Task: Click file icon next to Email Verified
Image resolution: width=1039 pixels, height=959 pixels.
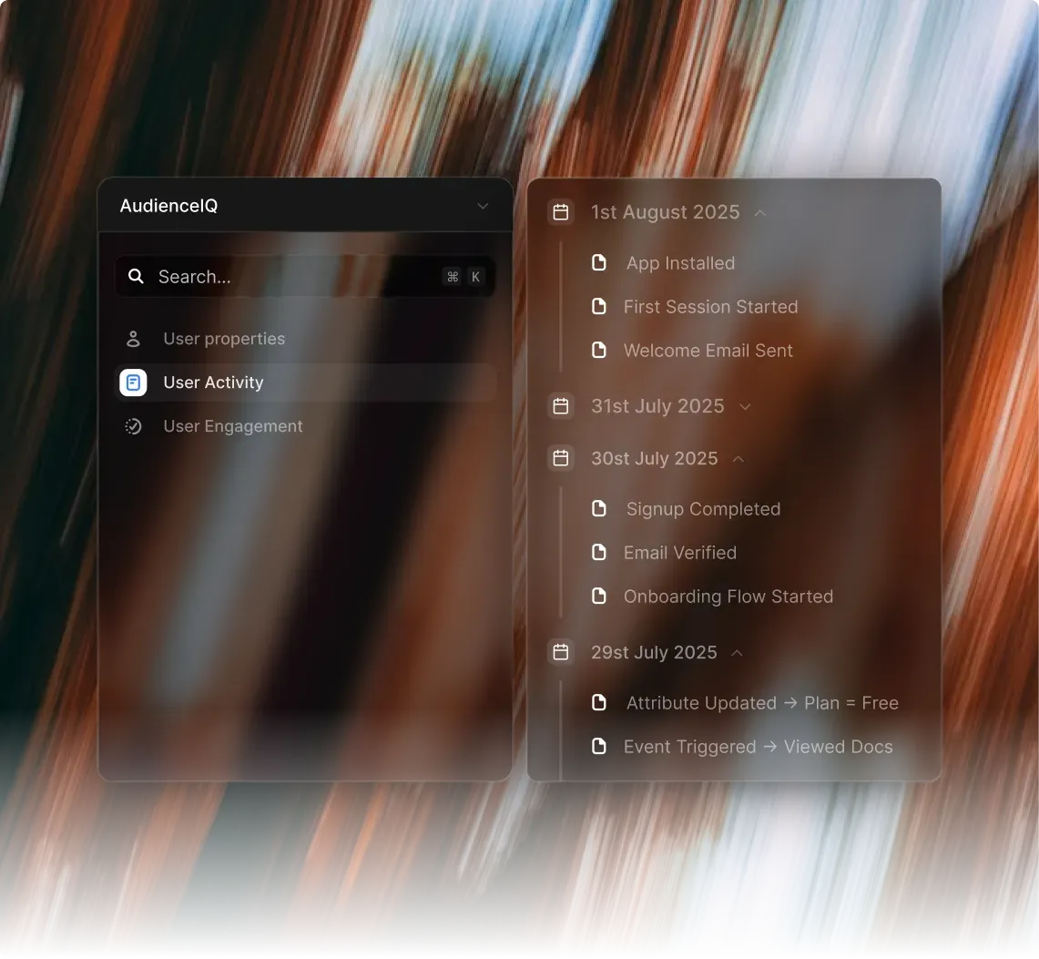Action: [x=599, y=553]
